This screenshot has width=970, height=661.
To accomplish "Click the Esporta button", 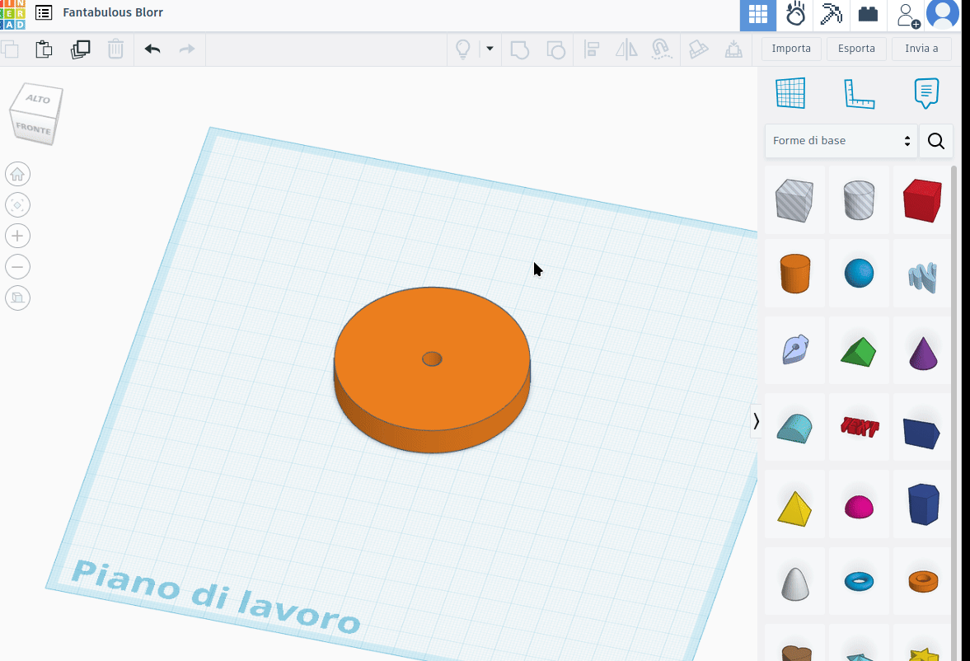I will tap(856, 49).
